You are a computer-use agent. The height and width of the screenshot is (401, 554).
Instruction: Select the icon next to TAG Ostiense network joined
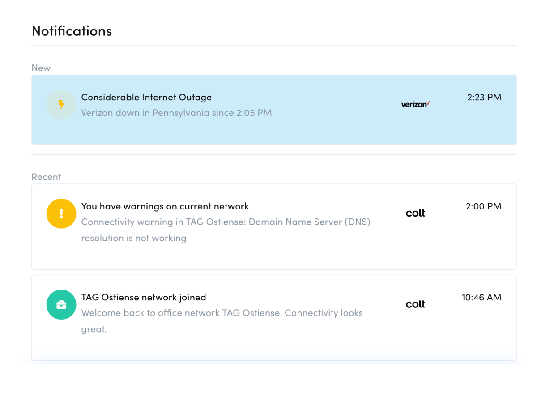click(61, 304)
